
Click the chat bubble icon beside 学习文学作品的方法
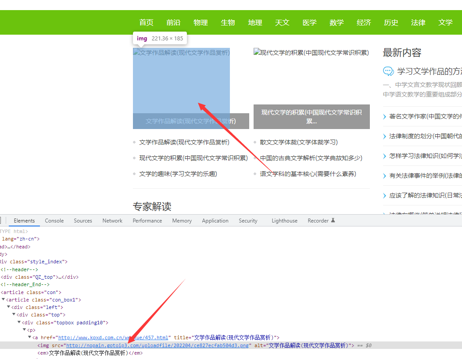pyautogui.click(x=388, y=71)
